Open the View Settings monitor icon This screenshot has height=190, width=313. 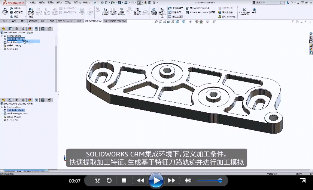coord(208,22)
